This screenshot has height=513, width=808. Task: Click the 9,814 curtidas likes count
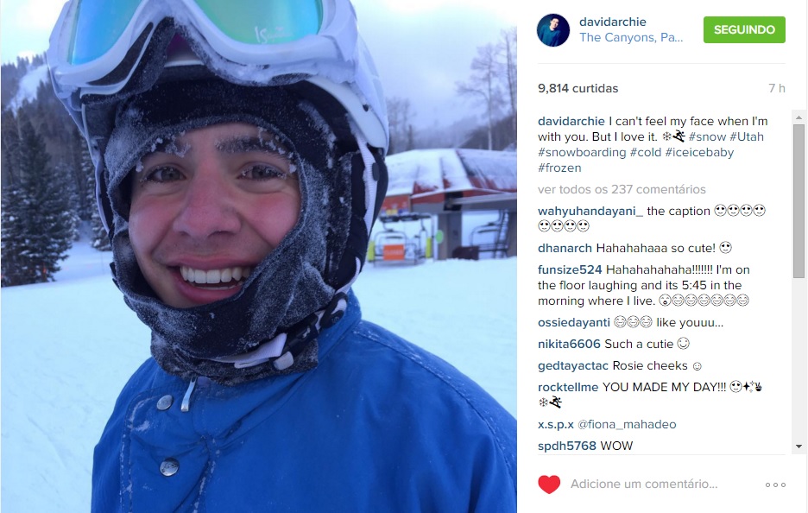(x=578, y=88)
